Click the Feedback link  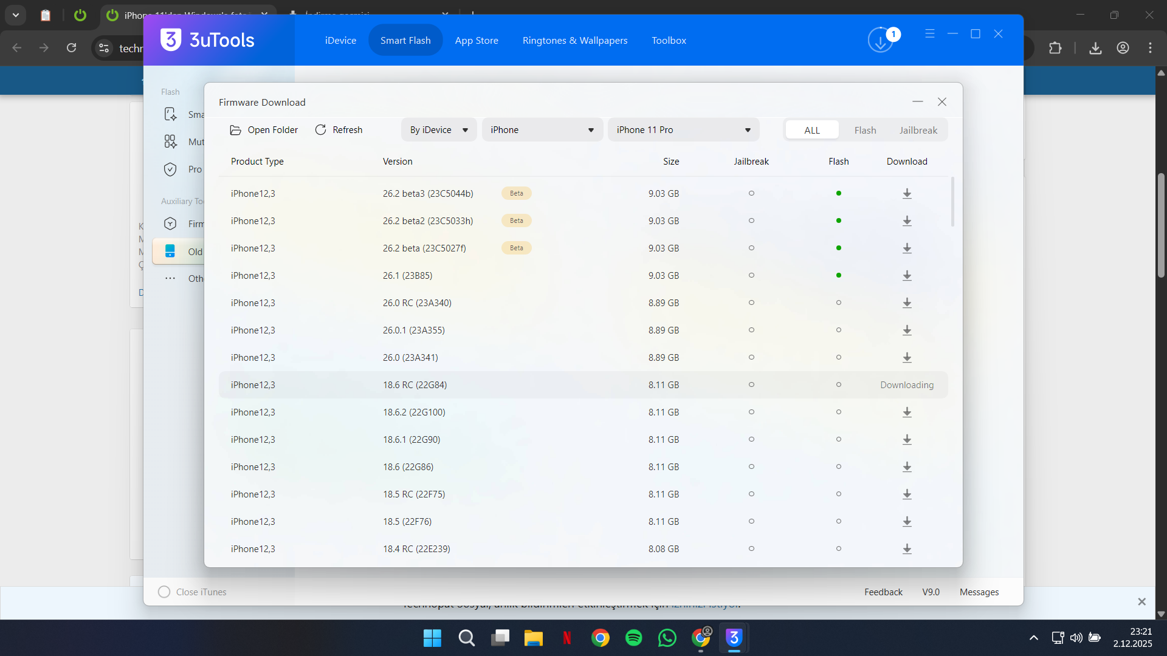(883, 592)
